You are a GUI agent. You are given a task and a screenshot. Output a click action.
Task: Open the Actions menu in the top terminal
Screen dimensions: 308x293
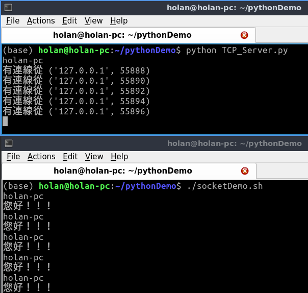(x=41, y=20)
